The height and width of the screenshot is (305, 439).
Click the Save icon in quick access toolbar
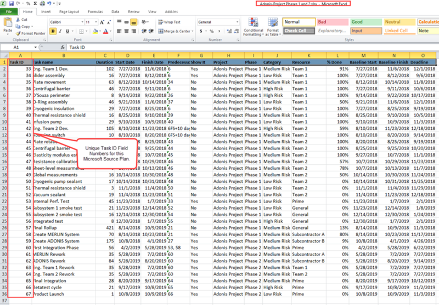(12, 4)
